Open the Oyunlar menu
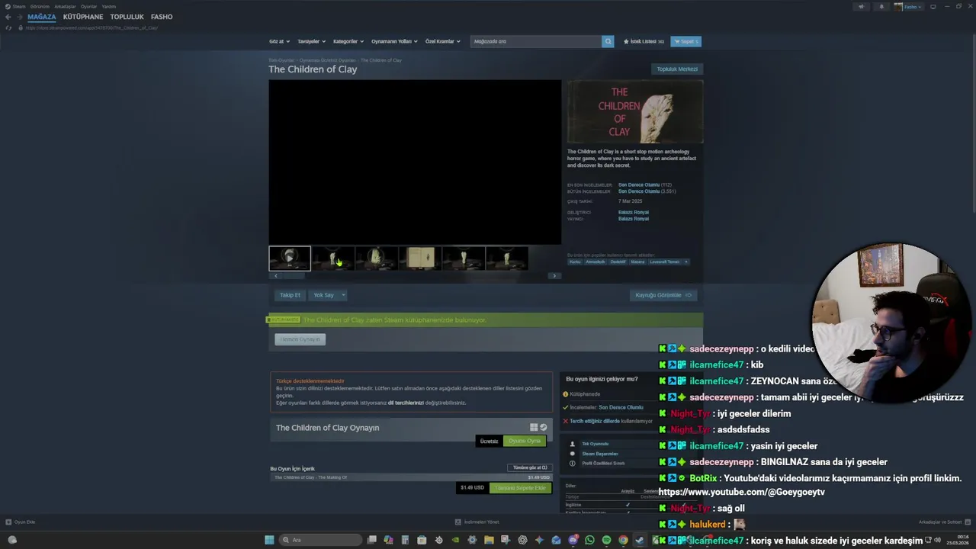Viewport: 976px width, 549px height. (88, 6)
